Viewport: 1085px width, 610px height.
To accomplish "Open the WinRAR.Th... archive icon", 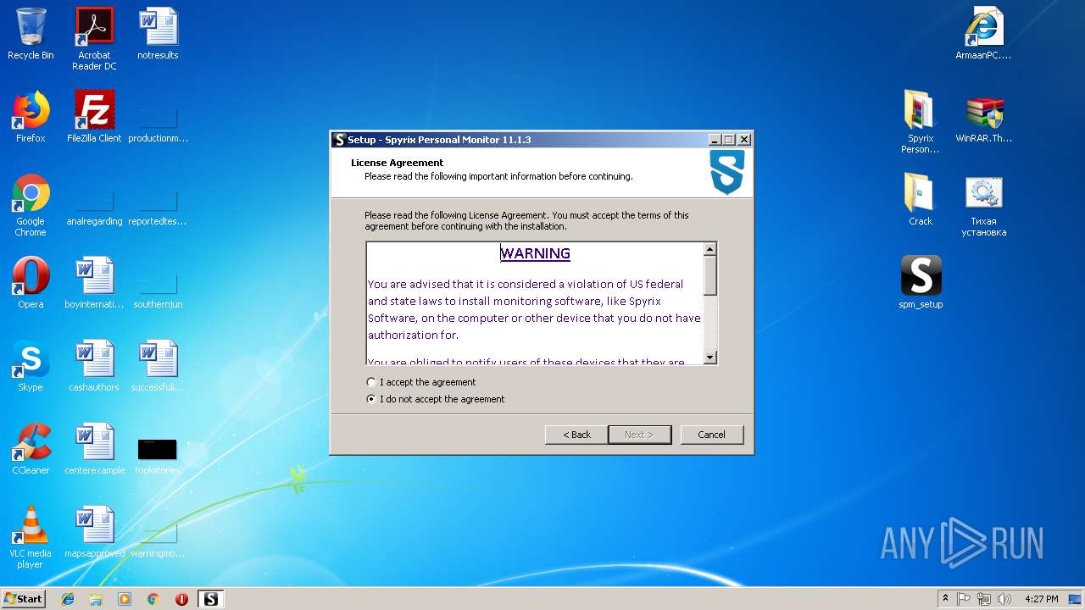I will click(983, 118).
